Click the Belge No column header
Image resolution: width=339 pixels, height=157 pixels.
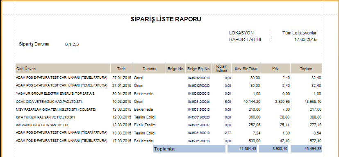tap(175, 69)
